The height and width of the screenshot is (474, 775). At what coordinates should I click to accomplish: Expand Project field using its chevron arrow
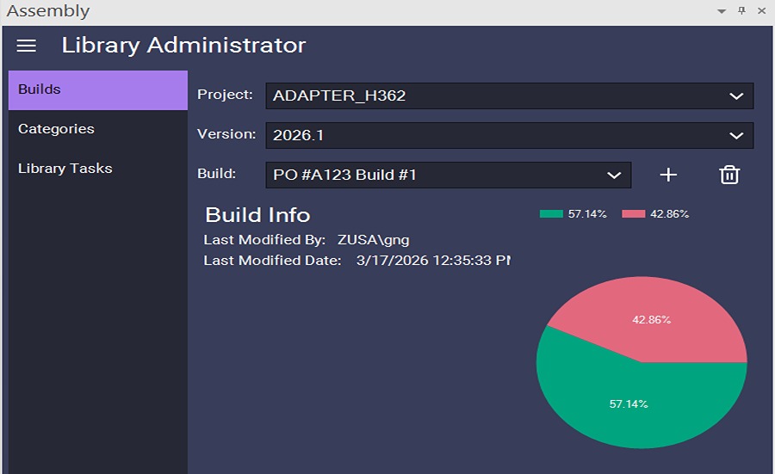tap(736, 96)
